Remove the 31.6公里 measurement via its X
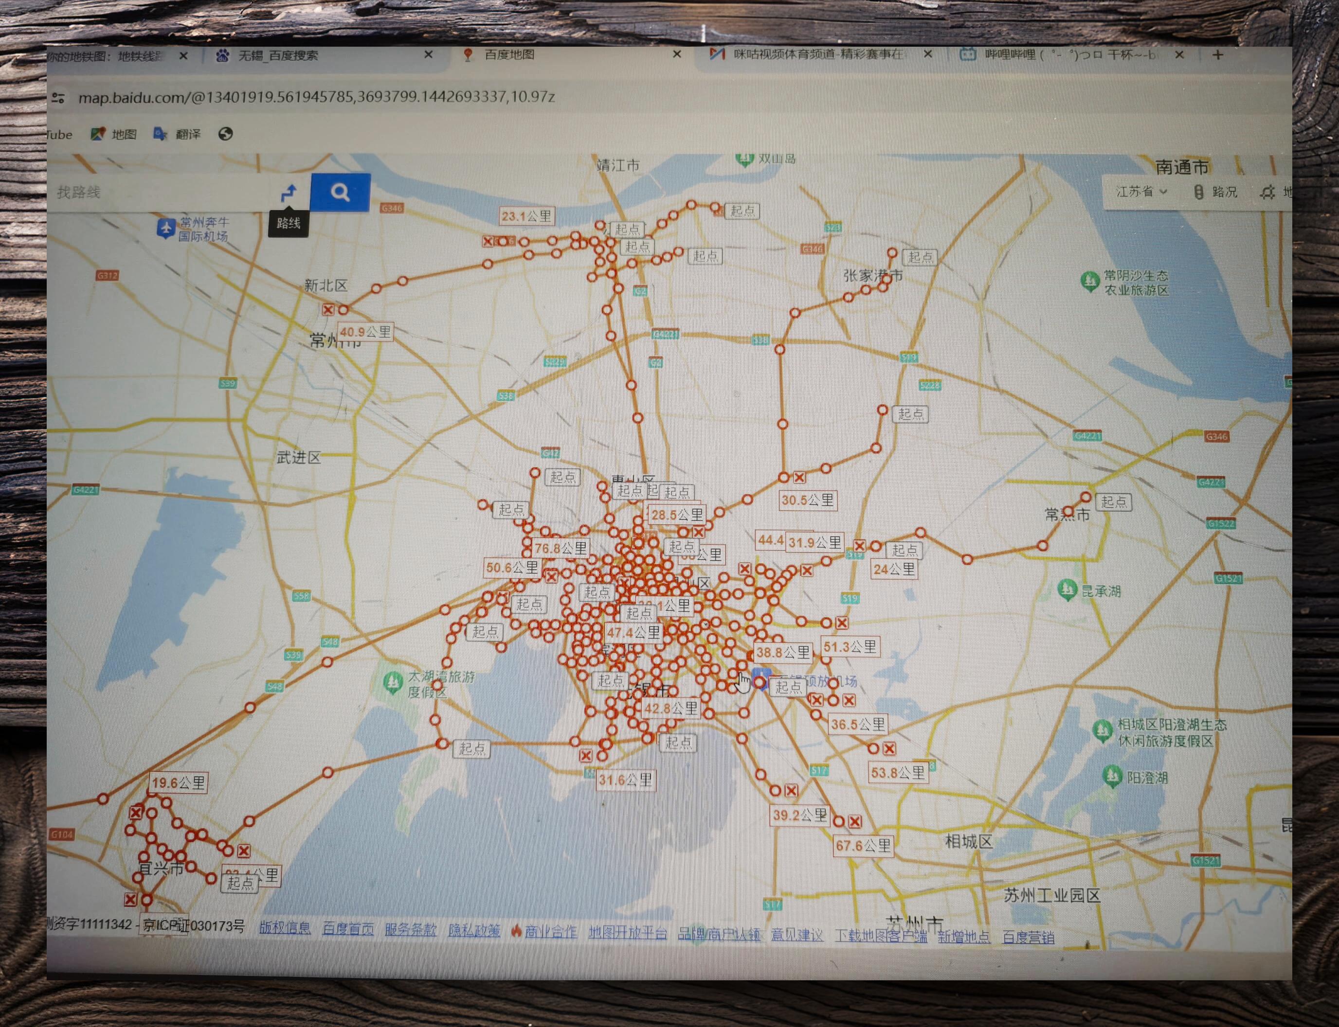 pyautogui.click(x=585, y=756)
